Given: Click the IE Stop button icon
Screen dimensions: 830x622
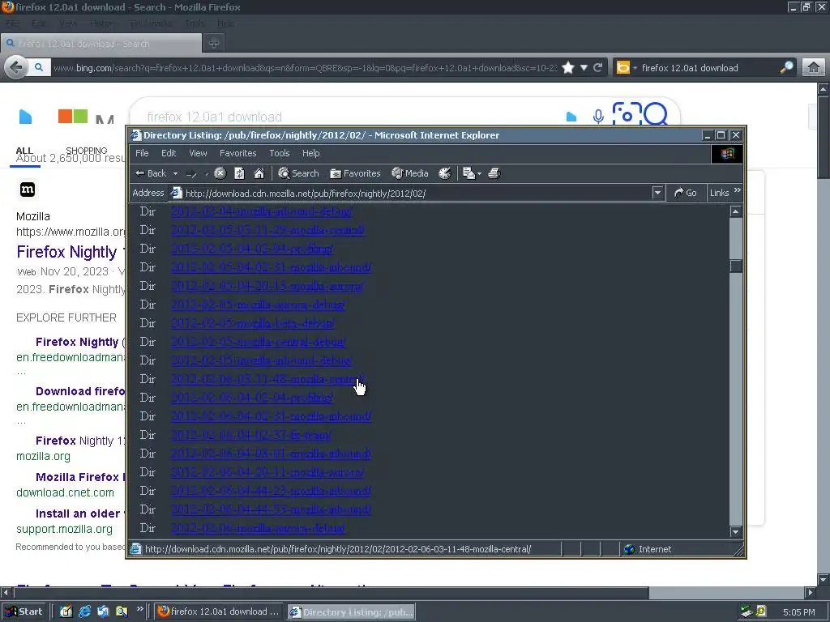Looking at the screenshot, I should (x=220, y=173).
